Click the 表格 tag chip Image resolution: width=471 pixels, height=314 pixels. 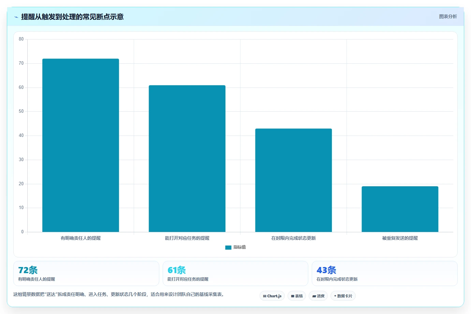click(297, 296)
